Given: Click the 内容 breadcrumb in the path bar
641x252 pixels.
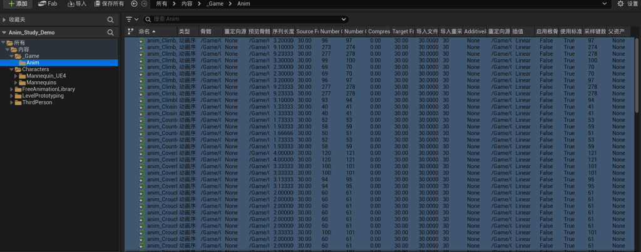Looking at the screenshot, I should pyautogui.click(x=185, y=4).
